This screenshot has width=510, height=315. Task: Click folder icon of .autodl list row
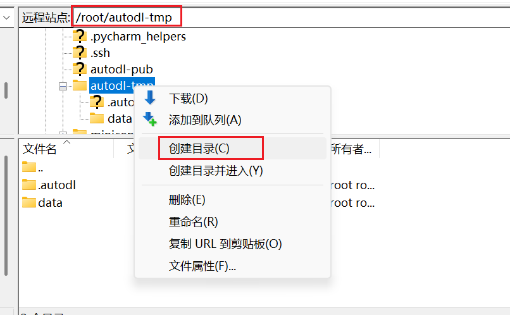[29, 184]
